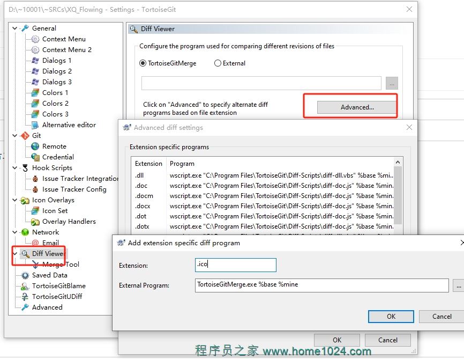The height and width of the screenshot is (359, 464).
Task: Collapse the Network tree node
Action: (15, 232)
